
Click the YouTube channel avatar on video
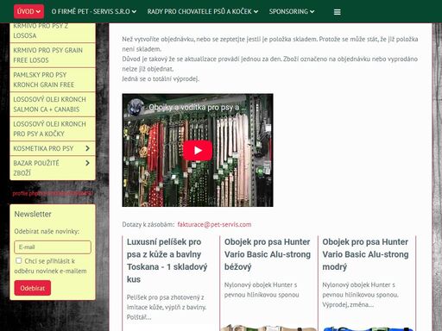tap(136, 107)
